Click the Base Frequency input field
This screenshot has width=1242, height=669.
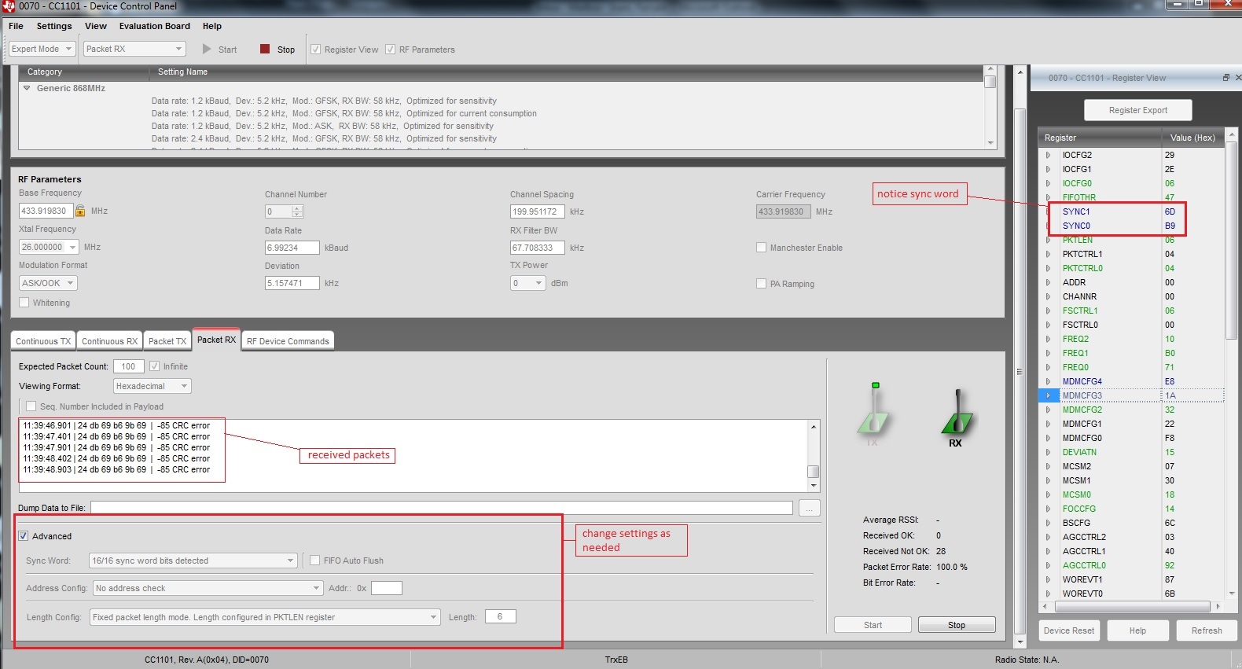click(46, 211)
